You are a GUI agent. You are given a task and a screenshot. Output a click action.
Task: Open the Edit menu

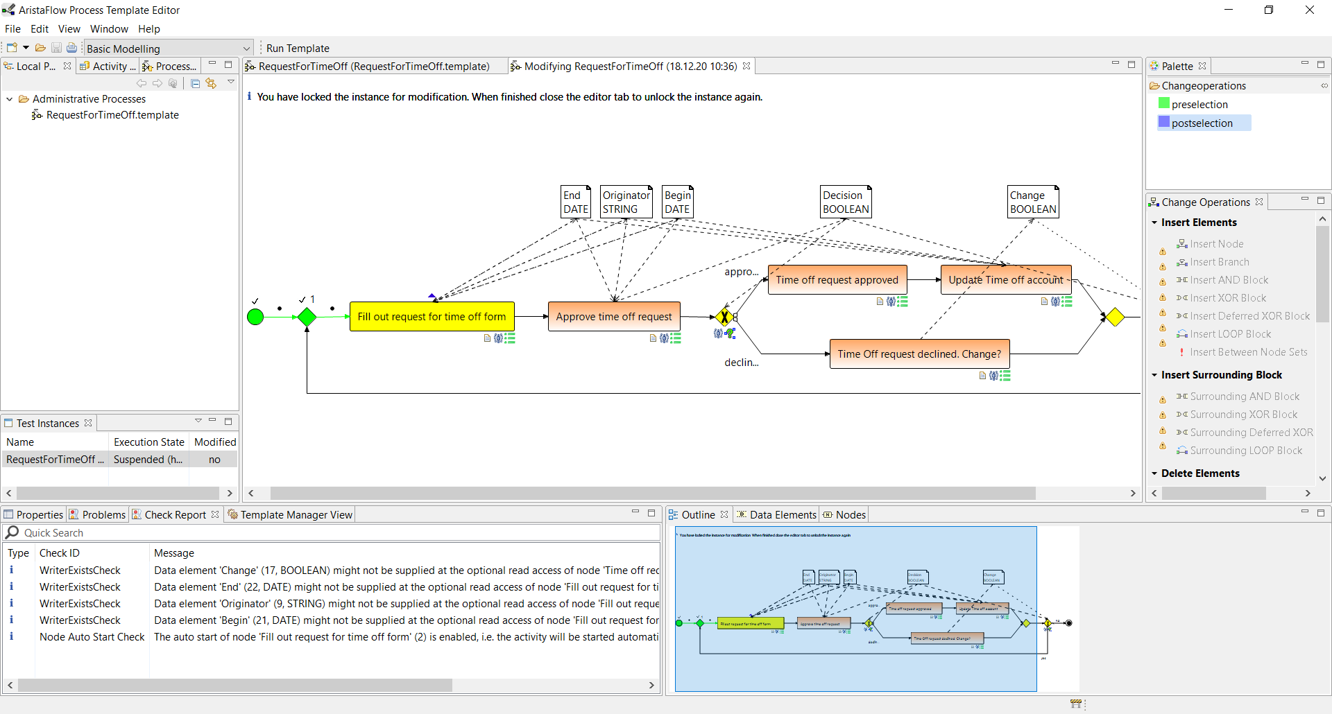(x=40, y=28)
